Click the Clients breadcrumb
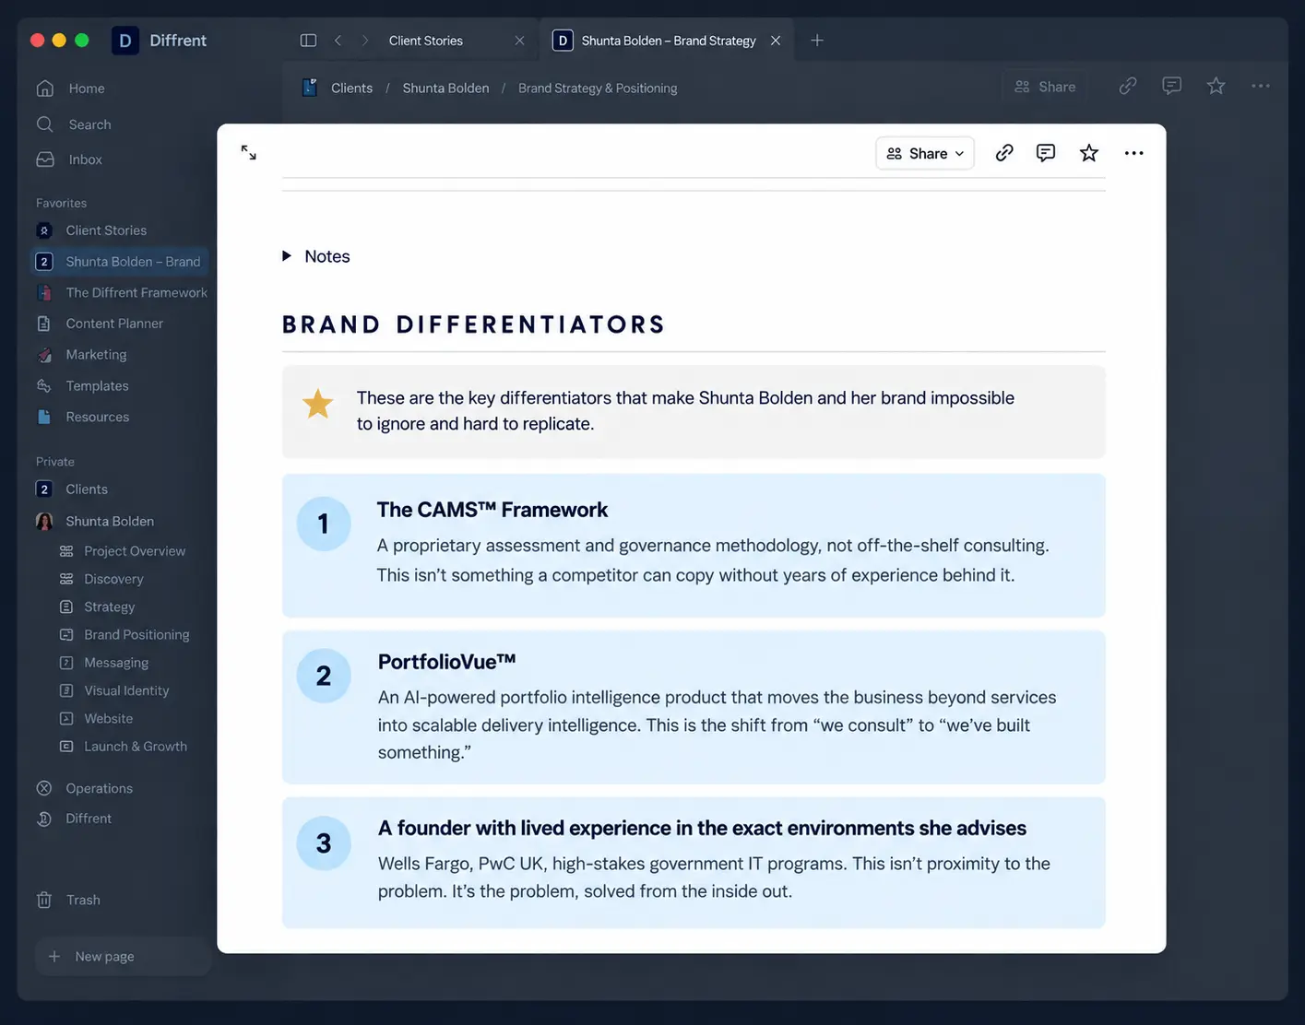 coord(352,88)
